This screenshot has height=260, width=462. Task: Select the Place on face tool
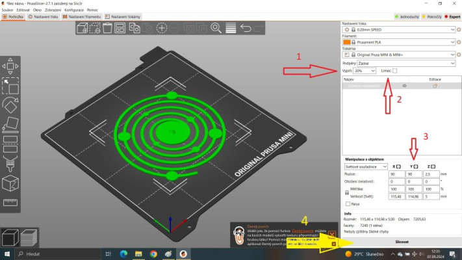point(10,124)
